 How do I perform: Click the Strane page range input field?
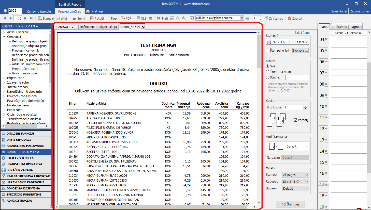[x=297, y=77]
